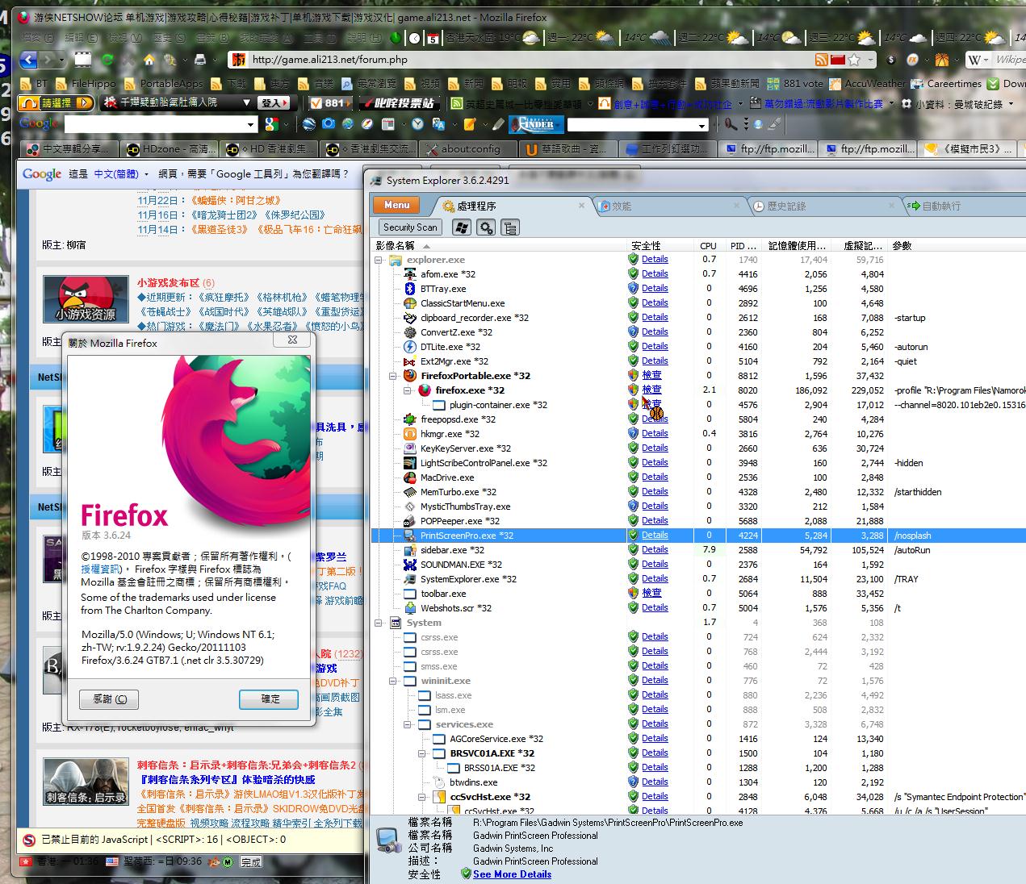Click the 感謝 button in About Firefox
This screenshot has height=884, width=1026.
click(x=109, y=699)
